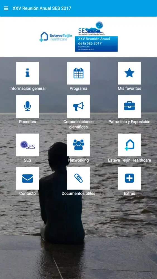Click the header title XXV Reunión Anual SES 2017

42,8
